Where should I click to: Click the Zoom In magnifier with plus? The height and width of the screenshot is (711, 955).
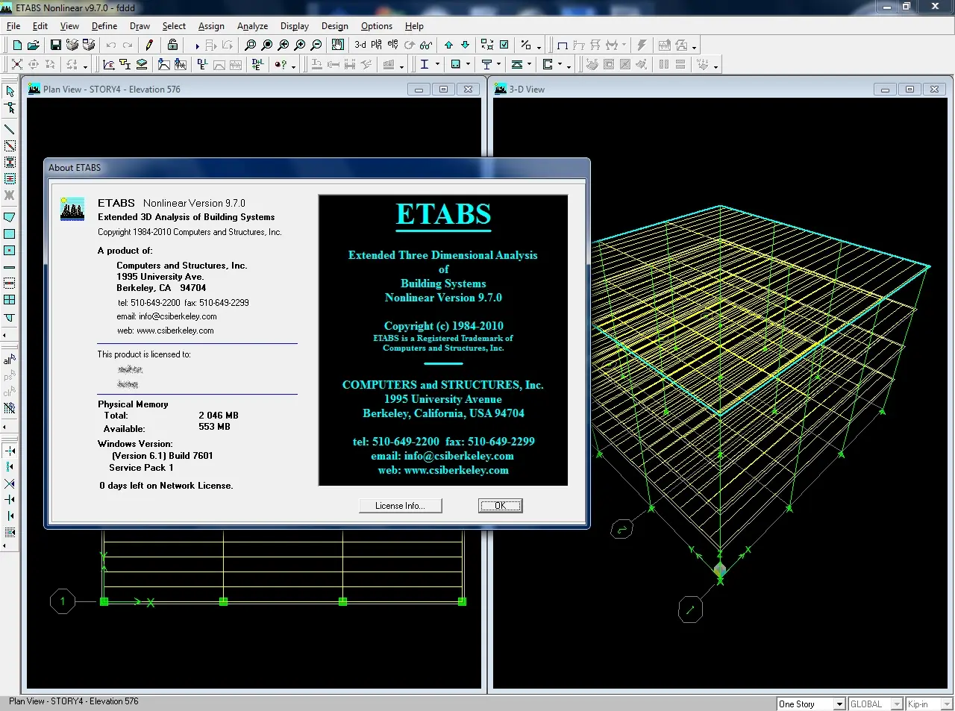300,45
